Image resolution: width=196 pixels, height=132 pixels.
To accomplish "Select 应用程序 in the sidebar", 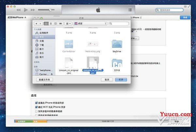I will pyautogui.click(x=44, y=33).
